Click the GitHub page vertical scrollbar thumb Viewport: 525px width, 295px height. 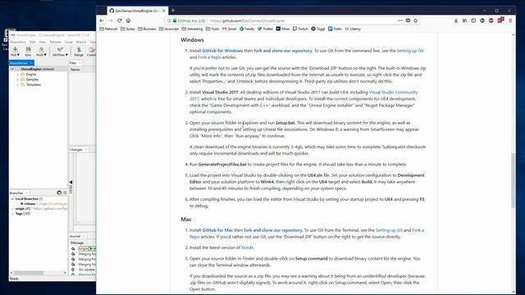tap(514, 180)
